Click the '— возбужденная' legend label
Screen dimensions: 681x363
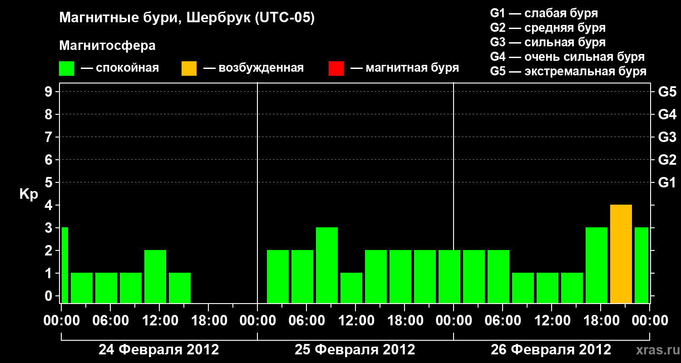(x=253, y=69)
